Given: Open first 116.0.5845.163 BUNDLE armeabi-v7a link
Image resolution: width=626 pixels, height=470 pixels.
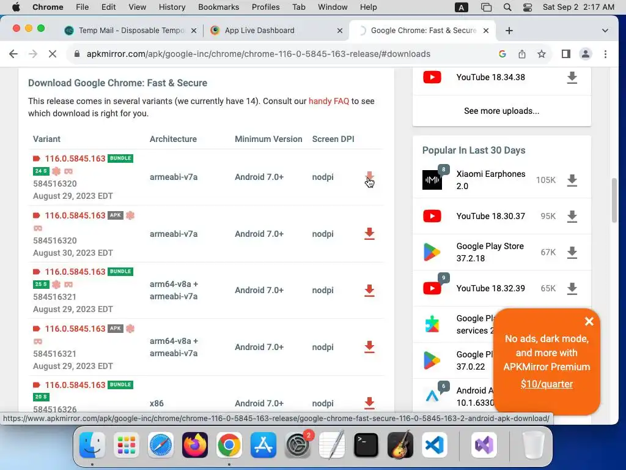Looking at the screenshot, I should pos(75,159).
